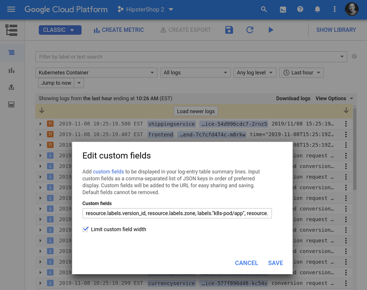The height and width of the screenshot is (290, 367).
Task: Open the Logs ingestion sidebar icon
Action: 11,104
